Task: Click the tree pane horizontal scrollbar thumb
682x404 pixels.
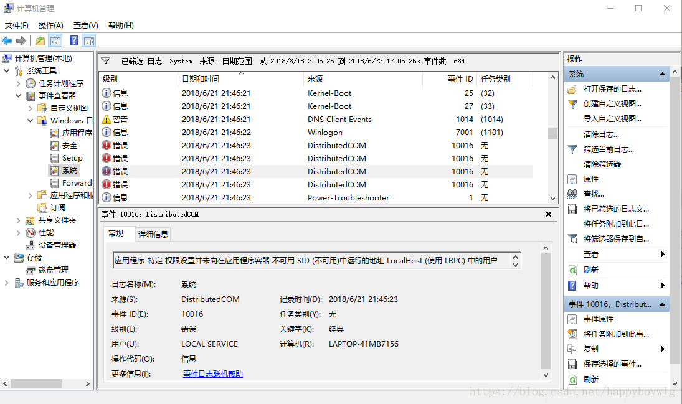Action: (36, 384)
